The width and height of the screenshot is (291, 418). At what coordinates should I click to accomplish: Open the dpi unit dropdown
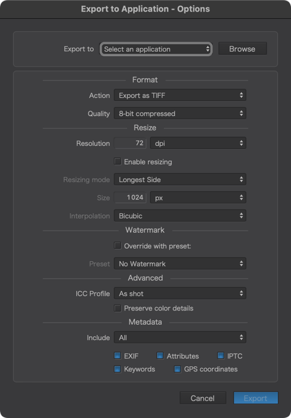tap(198, 143)
